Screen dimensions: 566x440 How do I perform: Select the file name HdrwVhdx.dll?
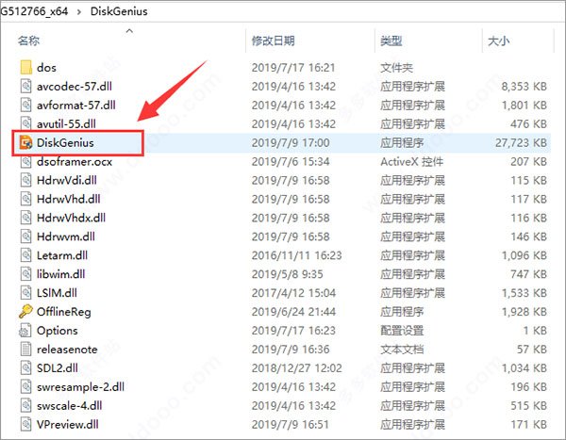71,218
